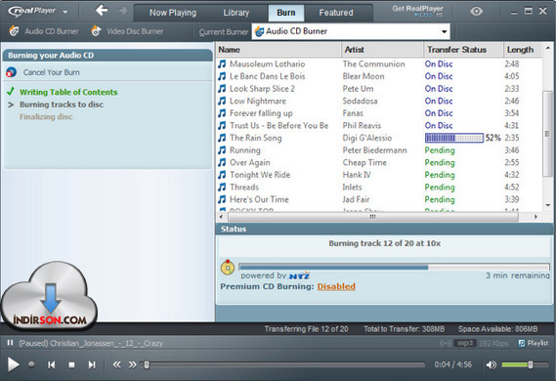Click Get RealPlayer Plus link
The image size is (556, 381).
[417, 11]
